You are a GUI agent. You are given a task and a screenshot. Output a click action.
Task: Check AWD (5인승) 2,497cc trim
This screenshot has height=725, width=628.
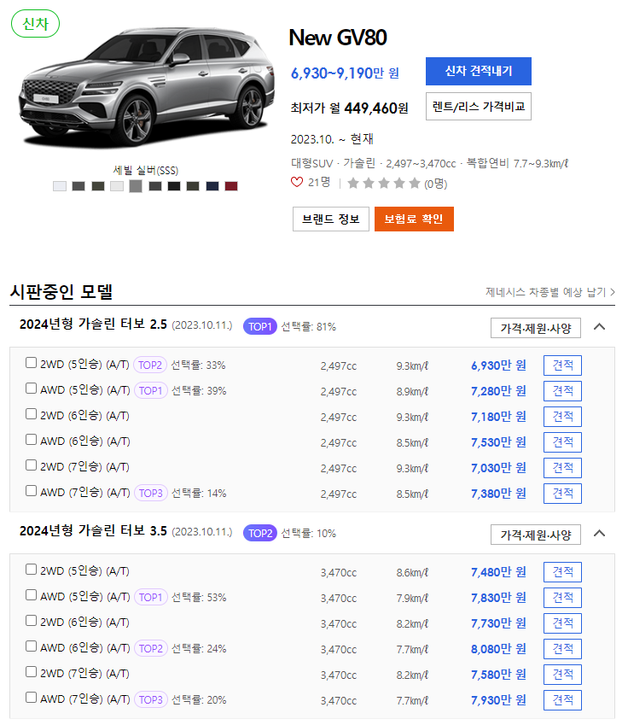pyautogui.click(x=31, y=388)
